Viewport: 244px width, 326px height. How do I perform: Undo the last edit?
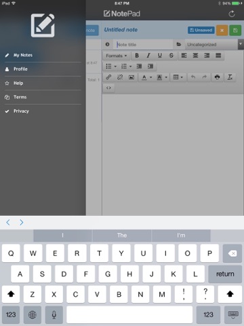click(193, 77)
